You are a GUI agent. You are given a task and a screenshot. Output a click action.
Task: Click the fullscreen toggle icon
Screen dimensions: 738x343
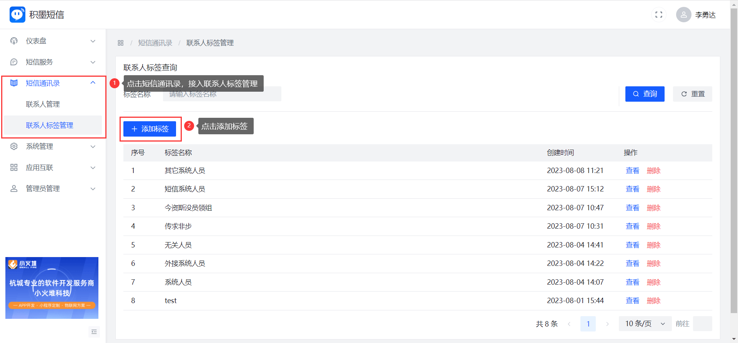(658, 15)
